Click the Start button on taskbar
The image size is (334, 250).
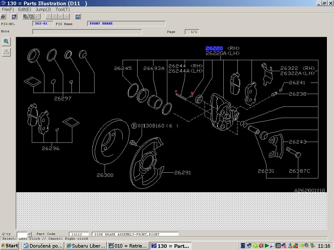tap(10, 246)
